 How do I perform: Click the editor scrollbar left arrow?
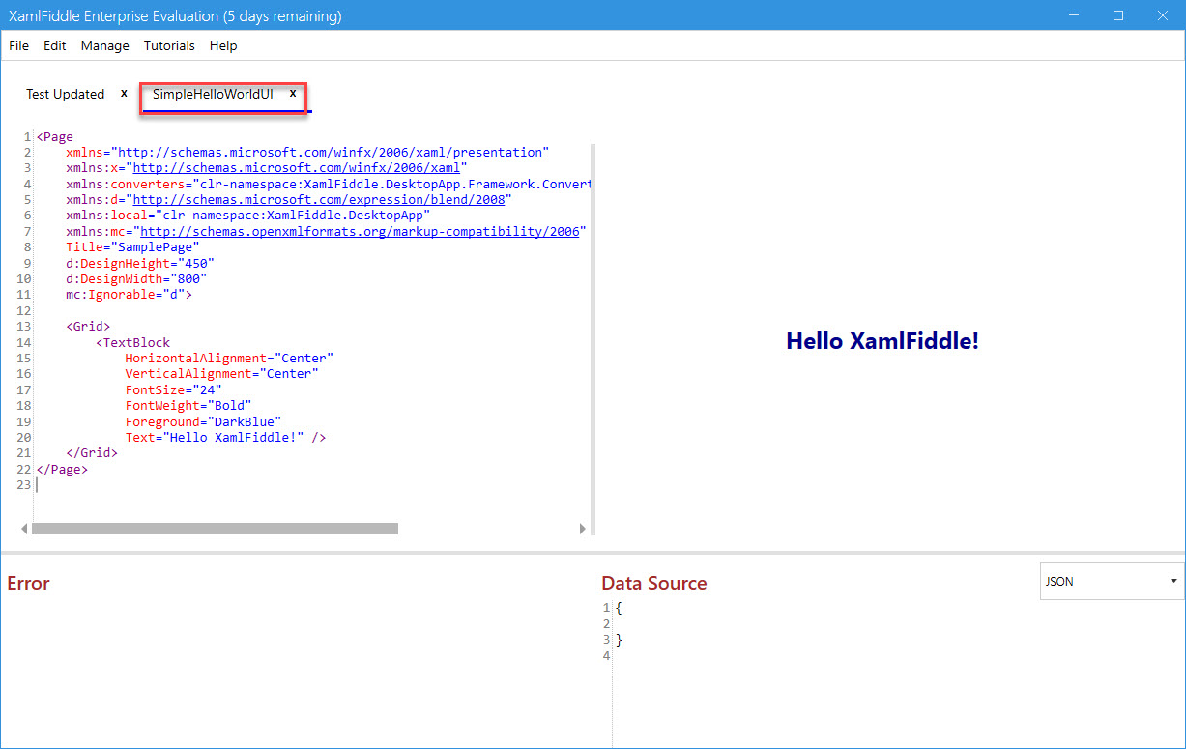[x=25, y=529]
